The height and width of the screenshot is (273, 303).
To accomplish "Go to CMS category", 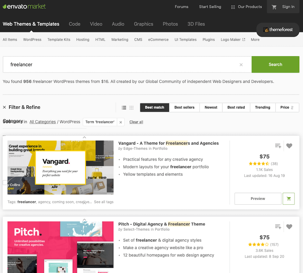I will tap(138, 40).
